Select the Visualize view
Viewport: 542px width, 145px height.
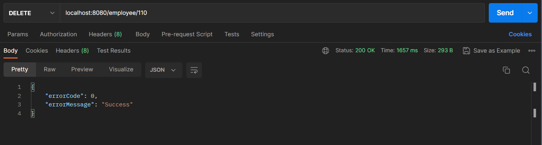121,69
